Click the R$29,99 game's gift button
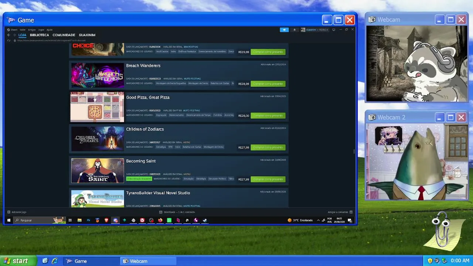Viewport: 473px width, 266px height. pos(268,52)
